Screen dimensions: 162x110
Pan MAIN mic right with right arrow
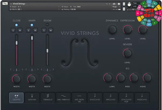pyautogui.click(x=38, y=69)
